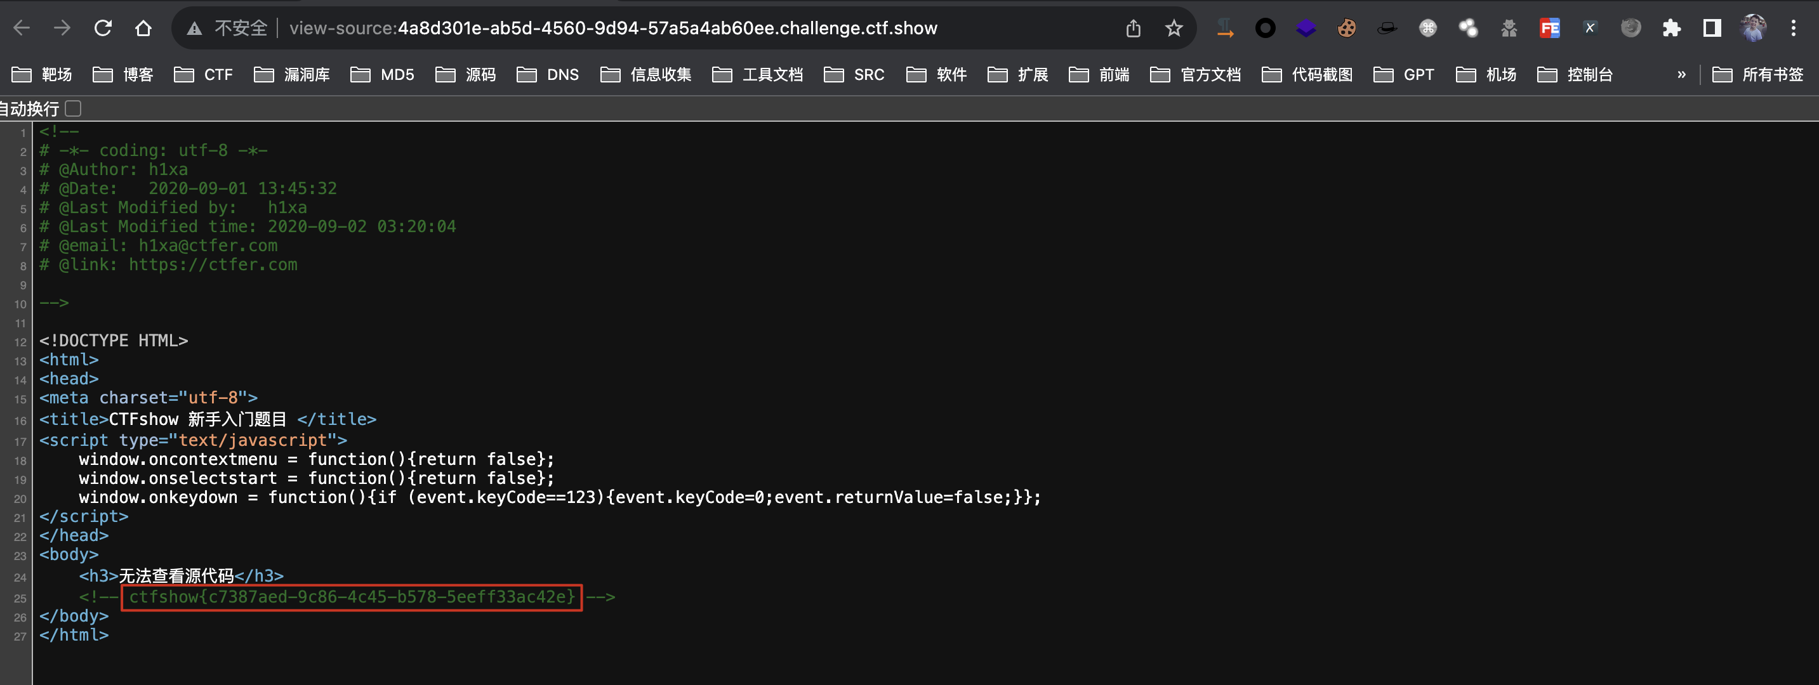The width and height of the screenshot is (1819, 685).
Task: Open the 软件 bookmark folder
Action: 937,75
